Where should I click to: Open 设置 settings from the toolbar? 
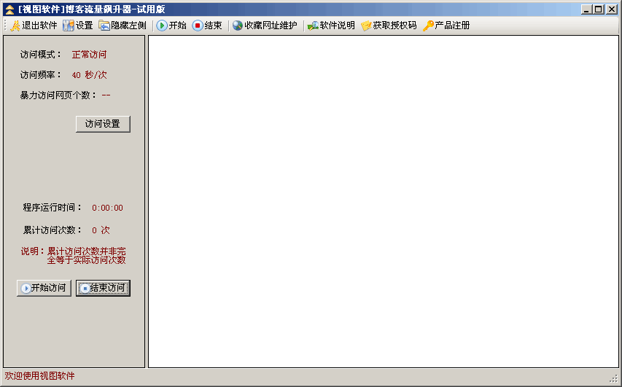[x=78, y=26]
